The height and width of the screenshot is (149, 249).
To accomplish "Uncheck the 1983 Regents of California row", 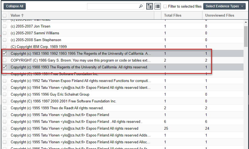I will tap(5, 53).
